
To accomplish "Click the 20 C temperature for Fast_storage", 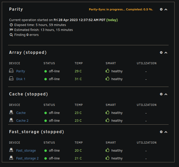I will click(x=78, y=151).
